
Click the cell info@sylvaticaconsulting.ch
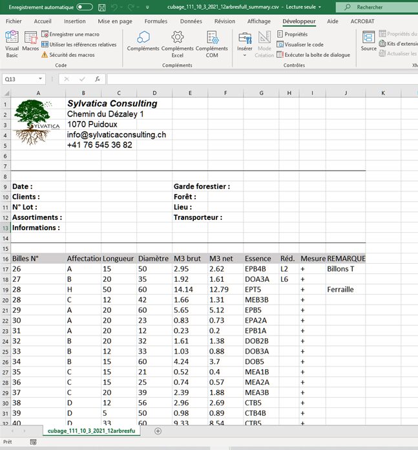[116, 134]
